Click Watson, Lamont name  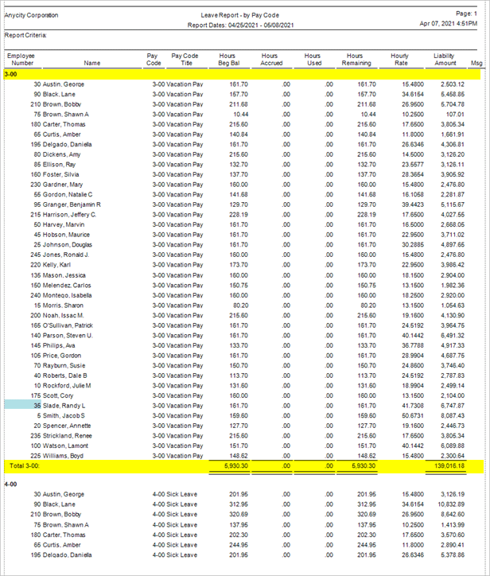point(65,446)
